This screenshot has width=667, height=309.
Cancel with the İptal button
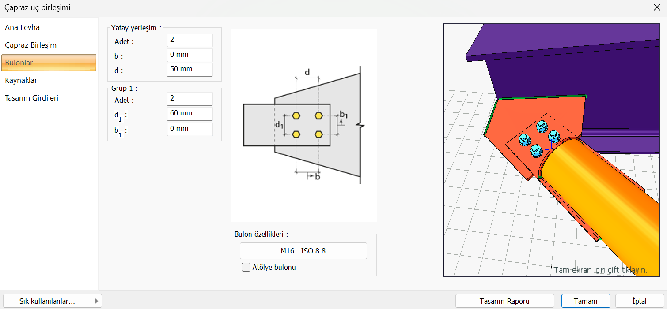pos(639,301)
